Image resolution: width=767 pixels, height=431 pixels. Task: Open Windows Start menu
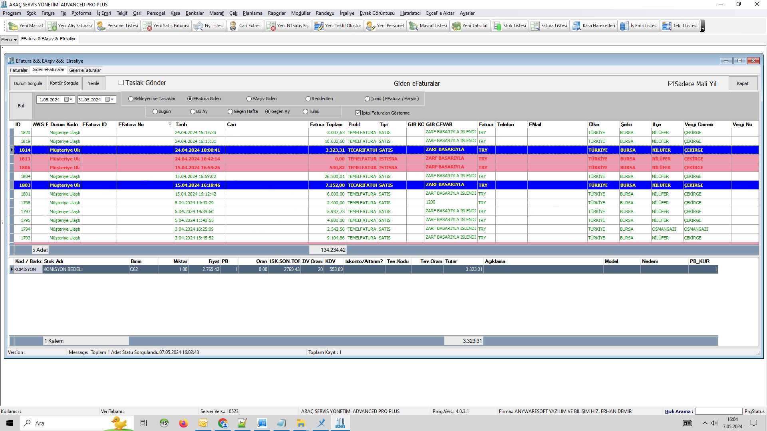10,423
